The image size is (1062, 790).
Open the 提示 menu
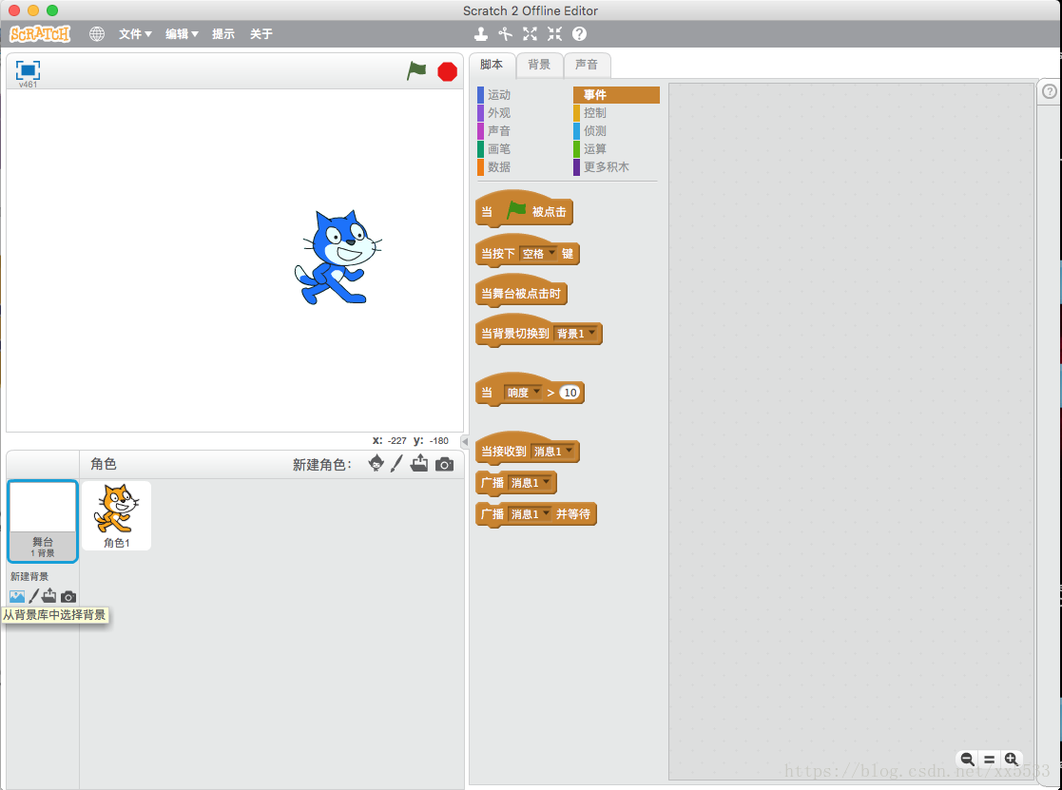[x=222, y=34]
